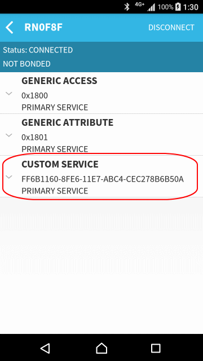Tap the 4G+ network indicator

point(140,5)
